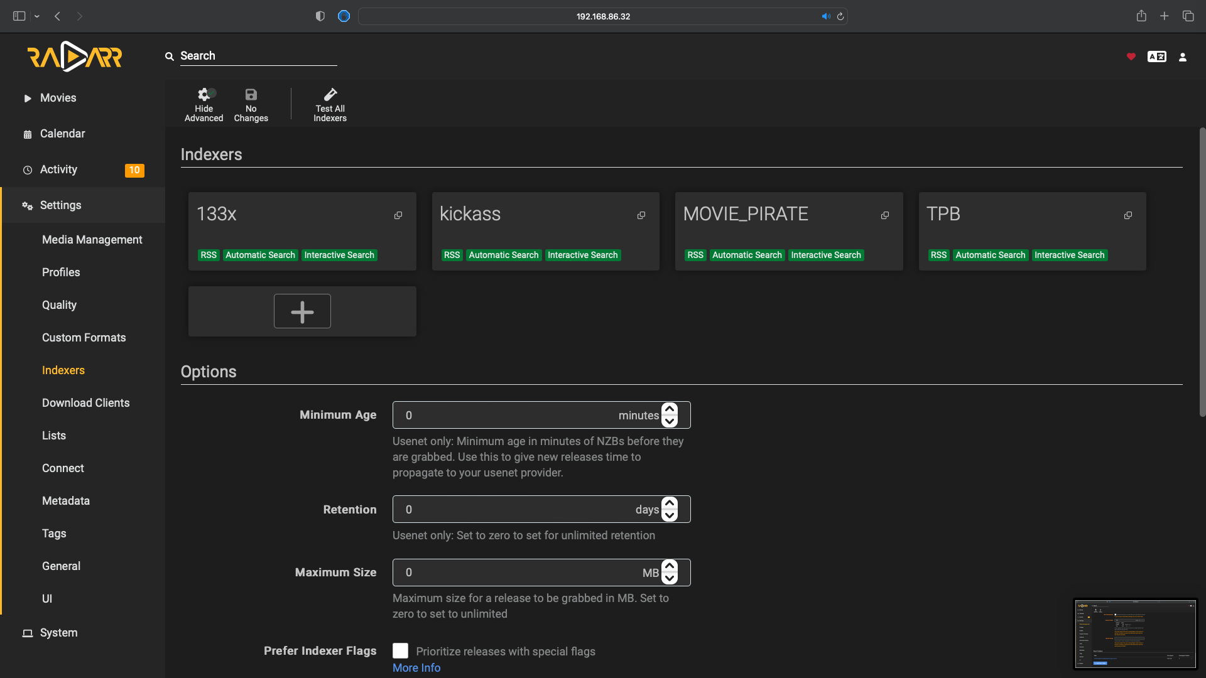Click Safari share icon
This screenshot has width=1206, height=678.
coord(1141,16)
